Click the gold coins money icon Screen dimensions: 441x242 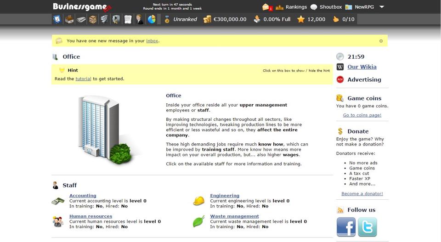(x=208, y=19)
